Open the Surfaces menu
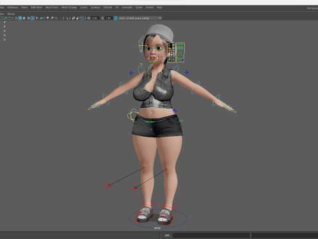The height and width of the screenshot is (239, 318). pos(95,7)
